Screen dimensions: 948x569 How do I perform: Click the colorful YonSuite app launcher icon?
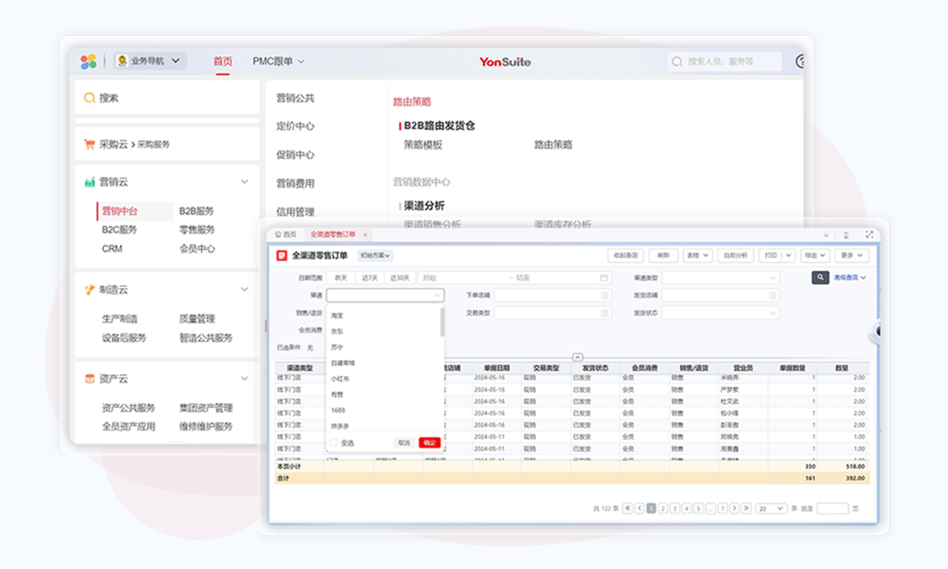(x=88, y=61)
